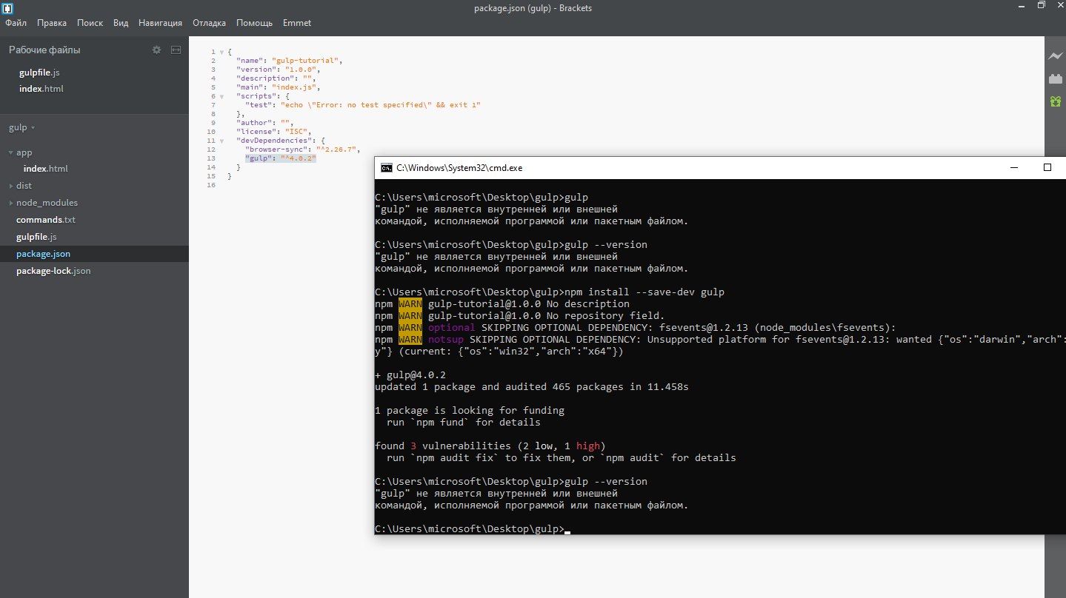
Task: Open the Навигация menu
Action: (x=160, y=23)
